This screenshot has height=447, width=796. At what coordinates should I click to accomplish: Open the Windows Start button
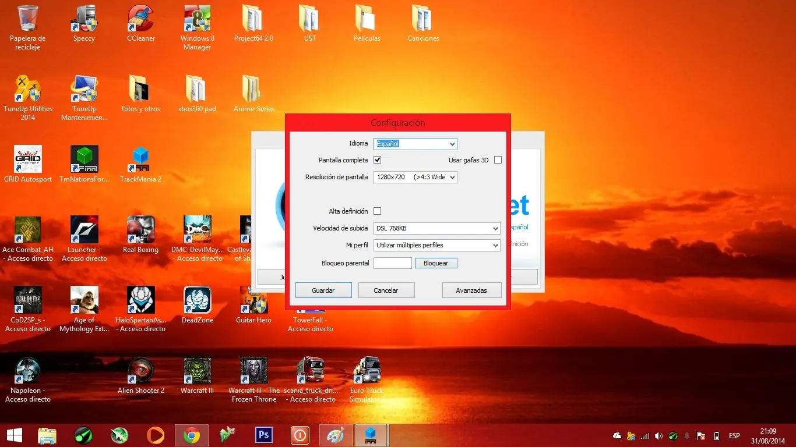pyautogui.click(x=14, y=435)
